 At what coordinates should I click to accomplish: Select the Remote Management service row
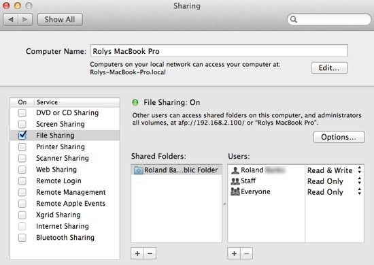click(x=65, y=192)
